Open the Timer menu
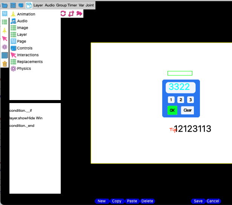 click(x=72, y=5)
